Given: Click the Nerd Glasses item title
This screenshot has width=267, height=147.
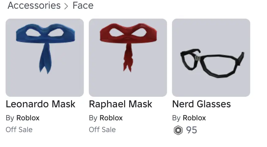Looking at the screenshot, I should pos(201,104).
